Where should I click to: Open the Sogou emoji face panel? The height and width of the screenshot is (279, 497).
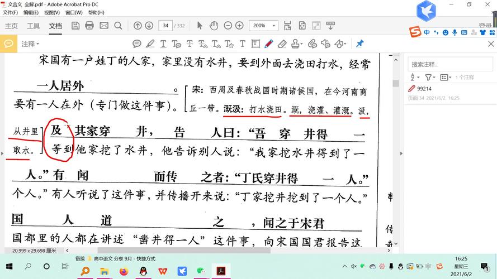pyautogui.click(x=446, y=32)
